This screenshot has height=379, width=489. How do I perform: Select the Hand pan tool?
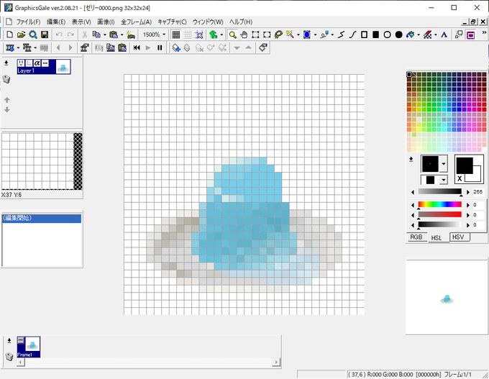point(244,35)
